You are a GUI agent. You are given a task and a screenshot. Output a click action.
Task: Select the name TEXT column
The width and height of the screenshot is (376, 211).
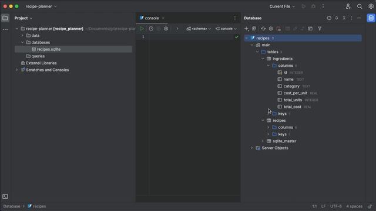pos(291,79)
